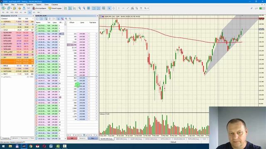
Task: Switch to SBER.MM,Daily chart tab
Action: pos(121,139)
